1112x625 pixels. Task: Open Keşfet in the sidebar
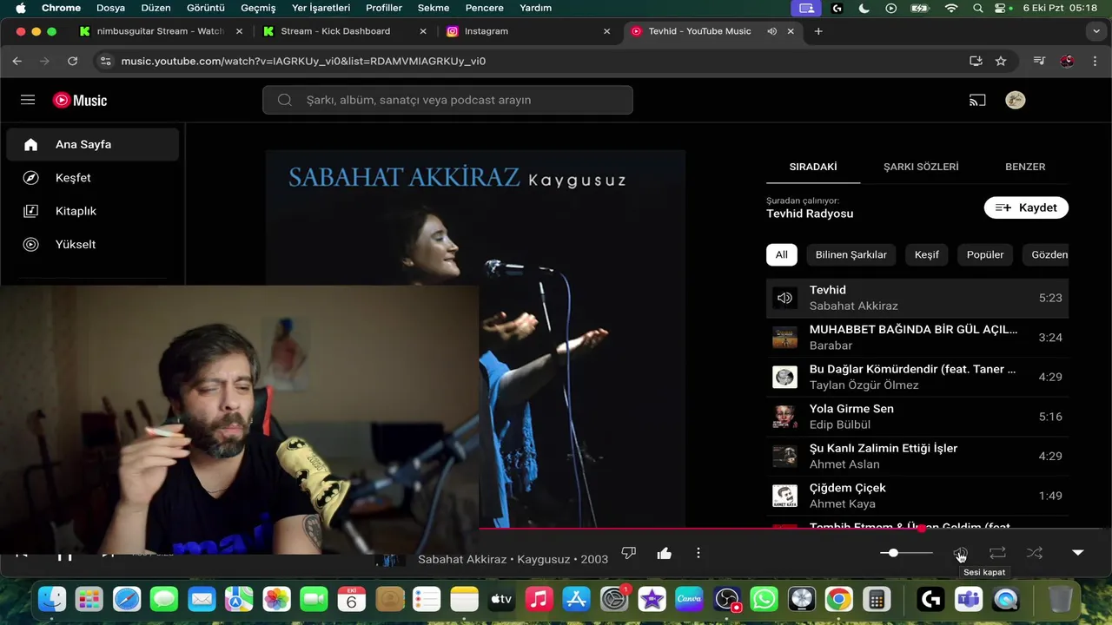92,177
